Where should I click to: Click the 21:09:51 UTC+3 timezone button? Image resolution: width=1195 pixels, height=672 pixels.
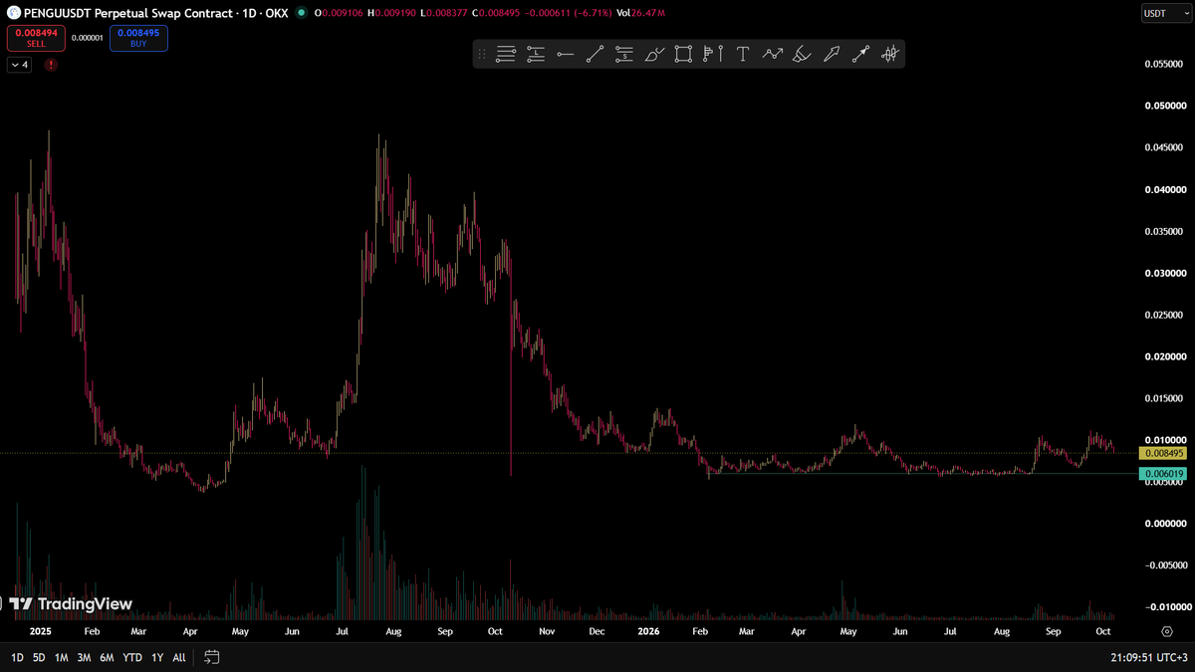coord(1151,657)
